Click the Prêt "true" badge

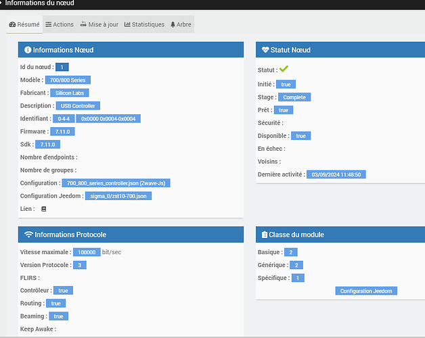(284, 110)
